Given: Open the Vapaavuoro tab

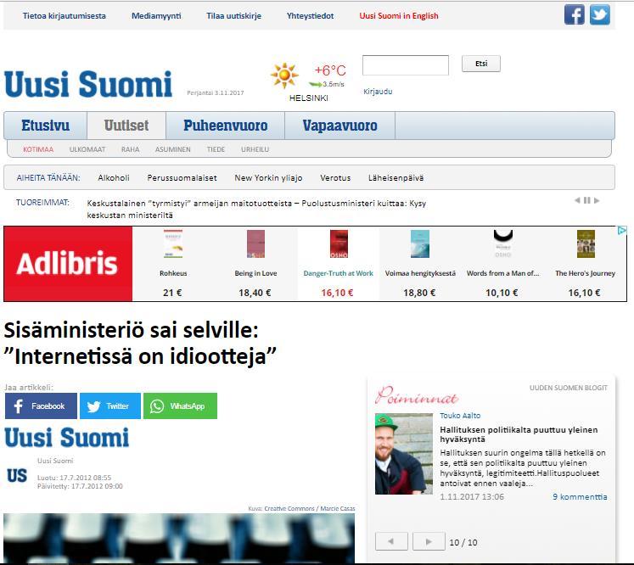Looking at the screenshot, I should (339, 126).
